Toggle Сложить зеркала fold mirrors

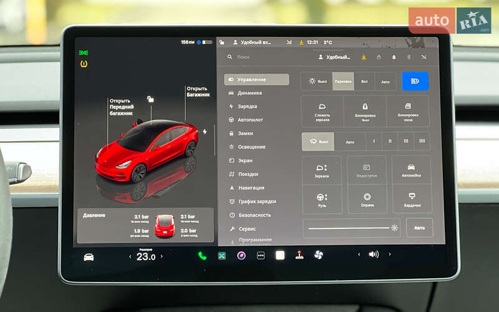coord(322,112)
